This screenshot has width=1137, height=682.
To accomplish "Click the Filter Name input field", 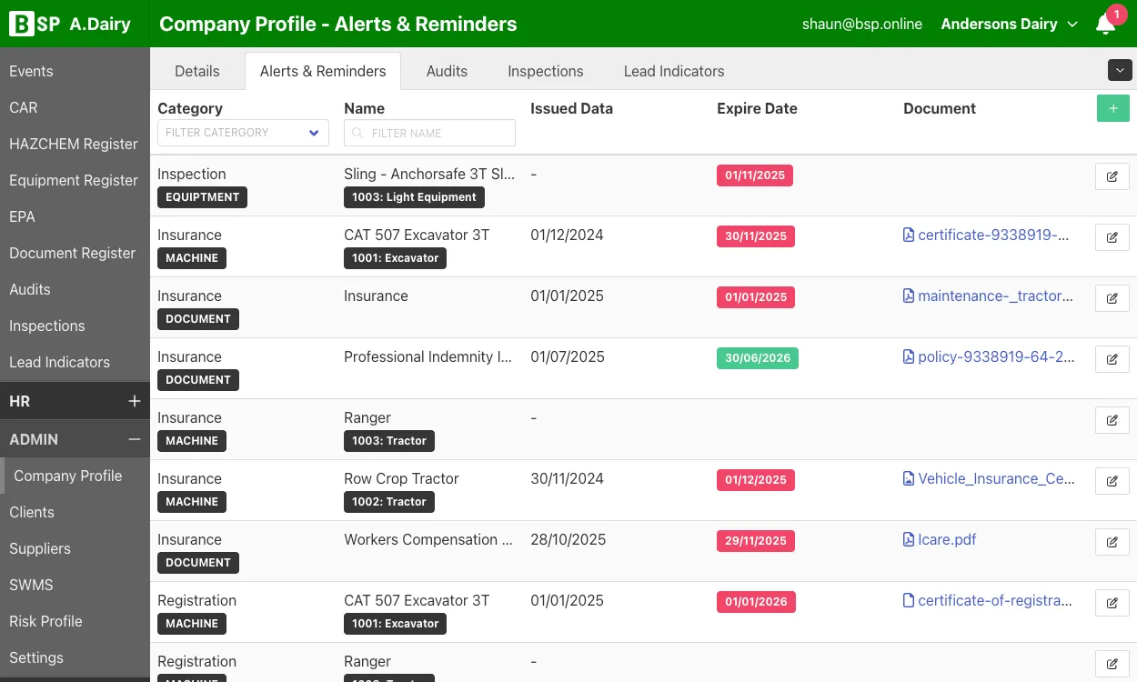I will tap(429, 133).
